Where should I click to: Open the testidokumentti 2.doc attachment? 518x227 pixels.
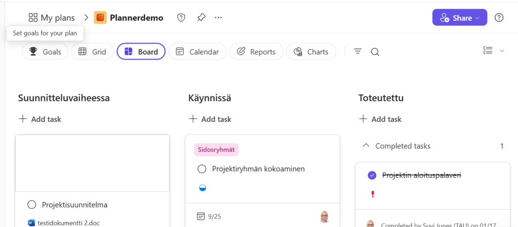tap(69, 223)
